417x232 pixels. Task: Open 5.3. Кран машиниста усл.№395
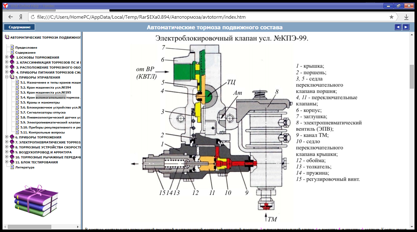tap(46, 92)
